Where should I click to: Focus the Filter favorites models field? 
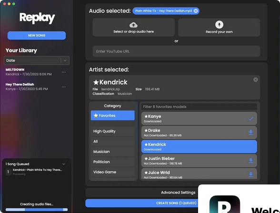click(199, 107)
